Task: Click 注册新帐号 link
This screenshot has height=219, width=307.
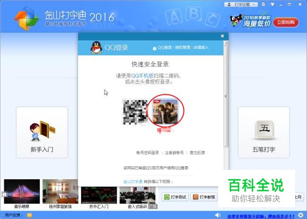Action: click(x=174, y=152)
